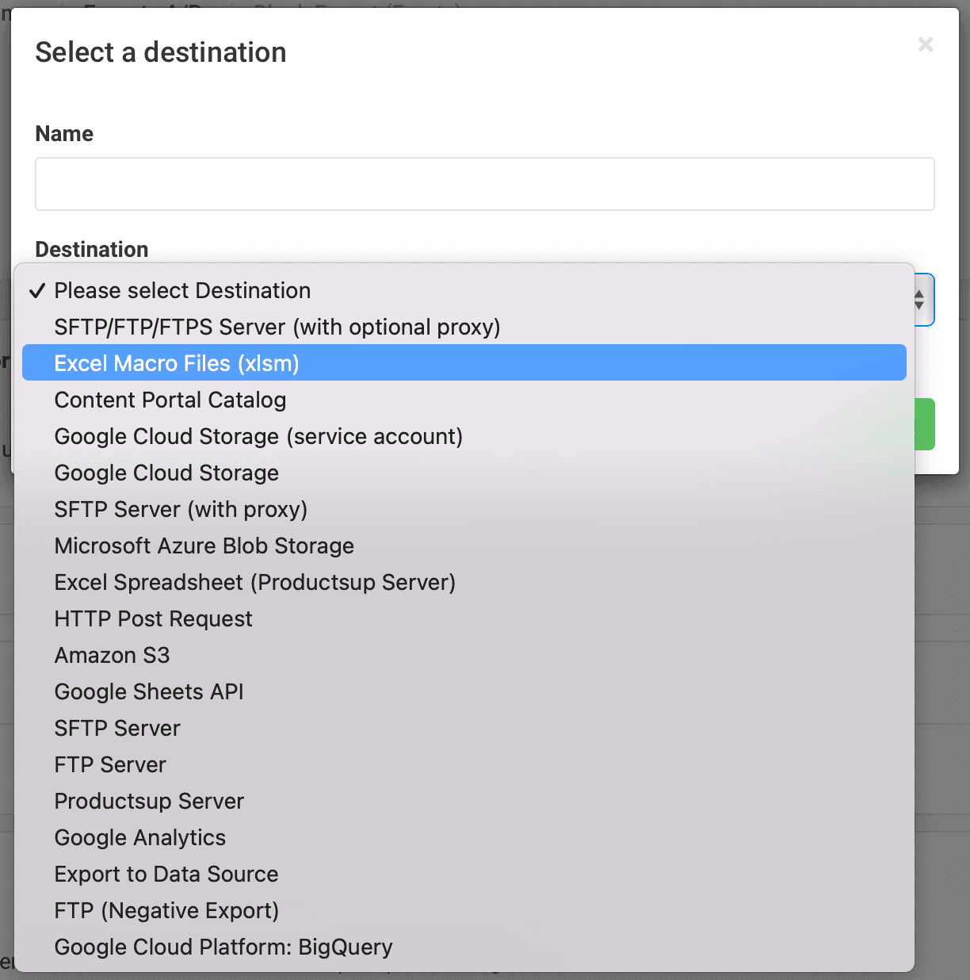Choose SFTP/FTP/FTPS Server with optional proxy

[277, 327]
